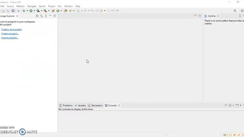Click the Run External Tools icon

[x=45, y=11]
